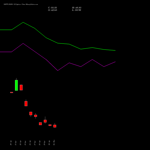
Task: Select the chart title starting with NIFTY
Action: coord(21,4)
